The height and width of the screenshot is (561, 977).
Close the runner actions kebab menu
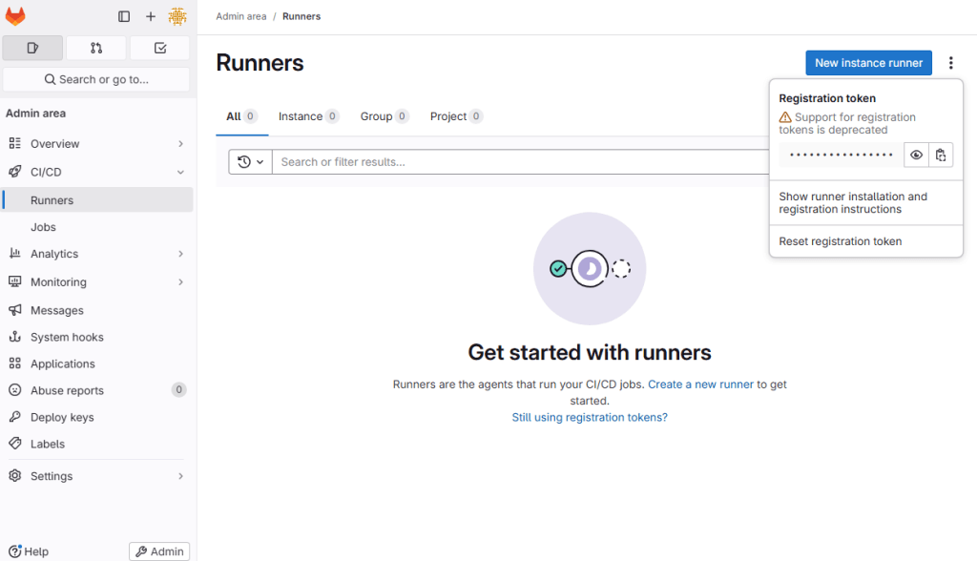coord(951,63)
